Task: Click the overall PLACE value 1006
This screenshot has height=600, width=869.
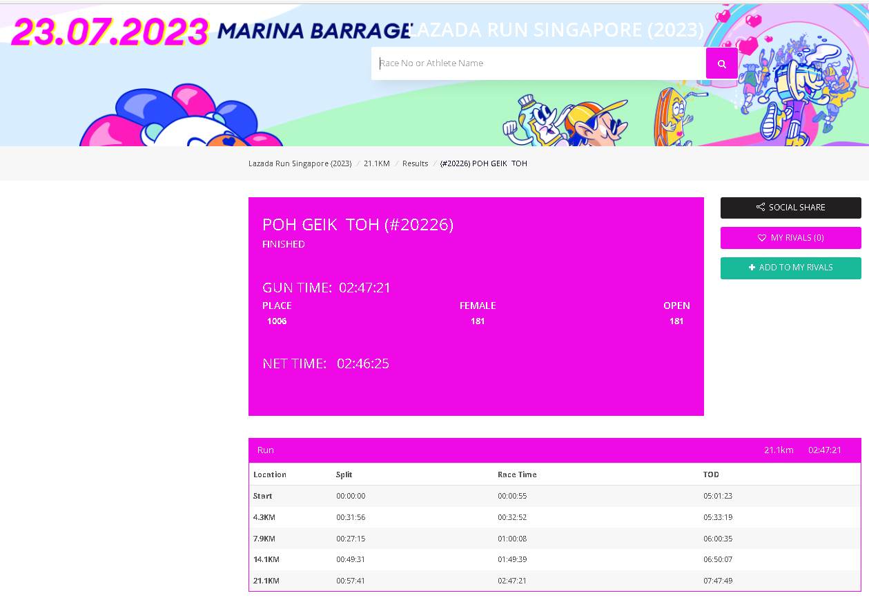Action: coord(277,321)
